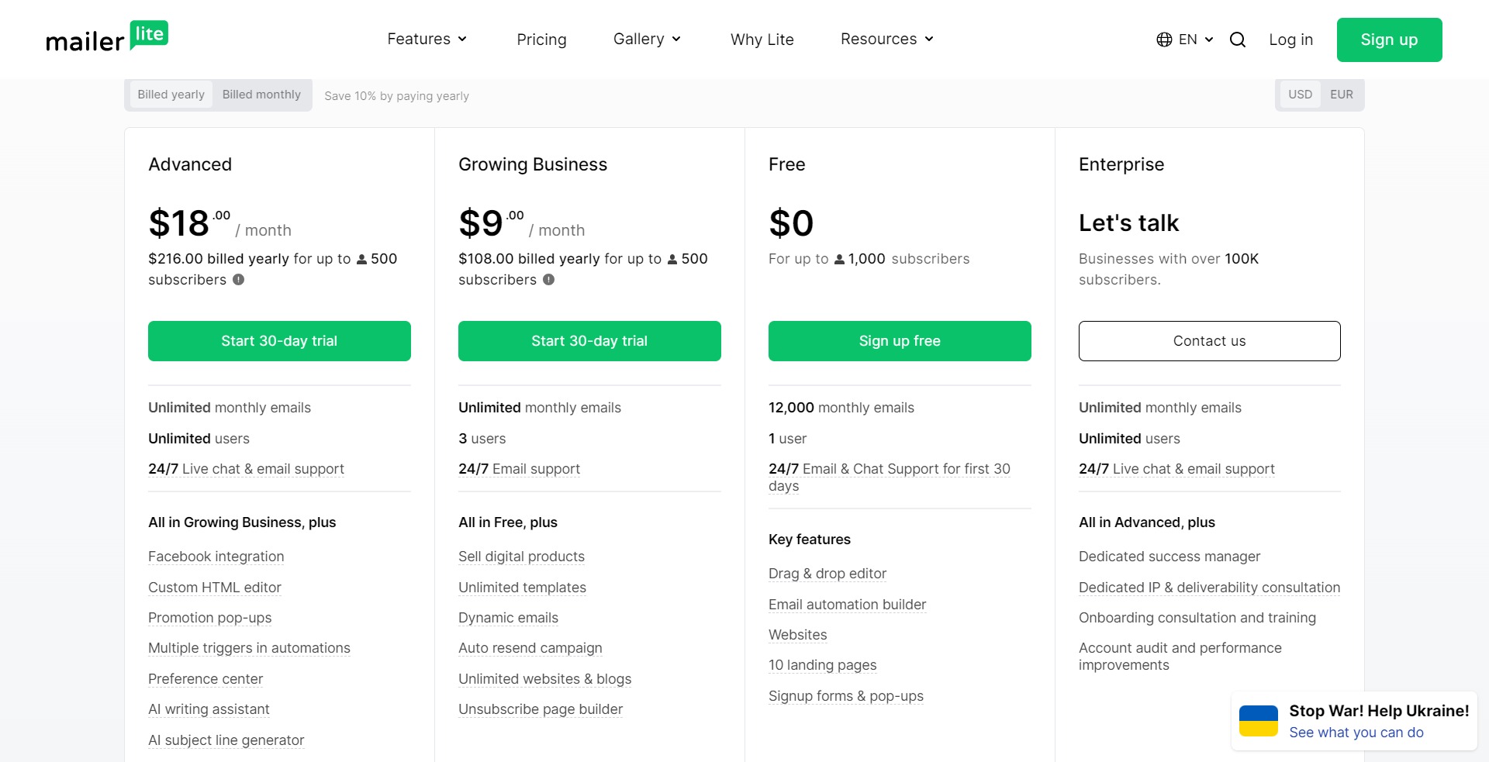
Task: Click 24/7 Email & Chat Support in Free
Action: (x=890, y=478)
